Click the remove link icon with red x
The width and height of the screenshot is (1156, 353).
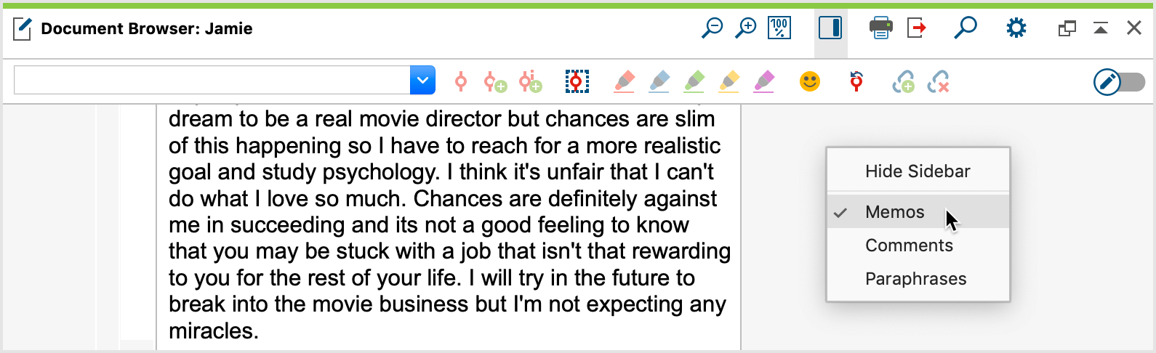pos(938,81)
